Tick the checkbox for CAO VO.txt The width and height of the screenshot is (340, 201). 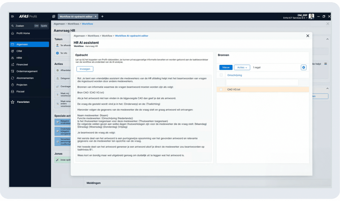221,89
